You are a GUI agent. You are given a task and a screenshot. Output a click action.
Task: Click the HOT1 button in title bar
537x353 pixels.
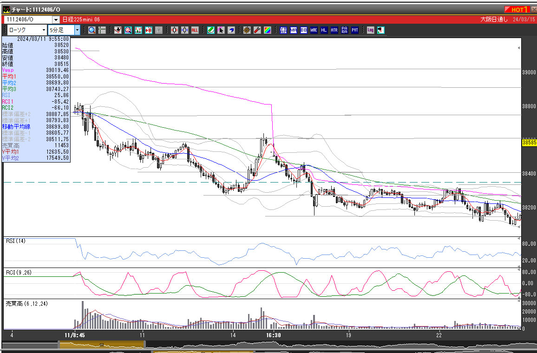(517, 10)
